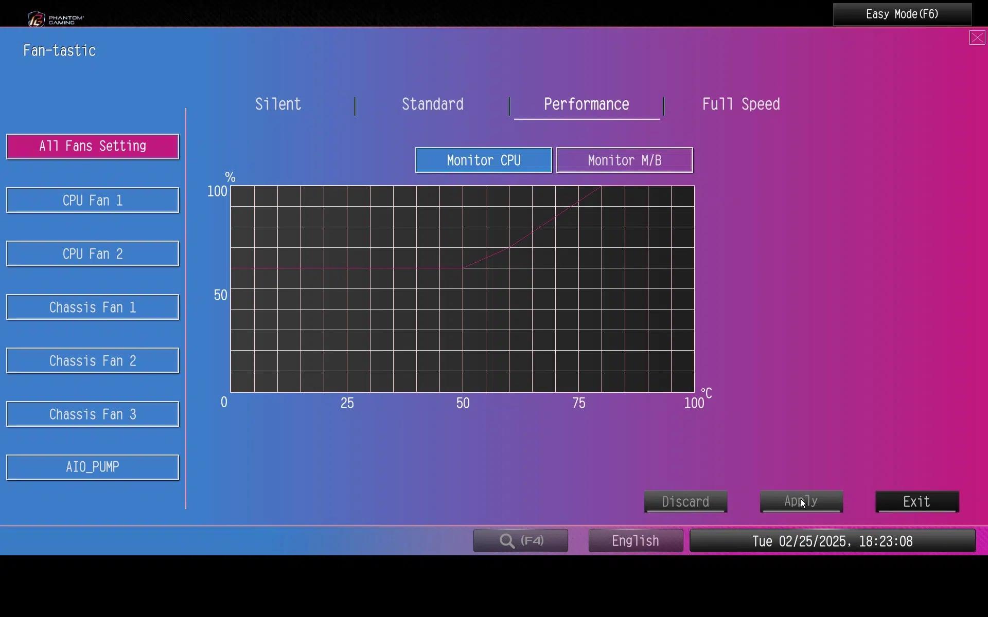
Task: Select the Standard fan profile
Action: pos(432,104)
